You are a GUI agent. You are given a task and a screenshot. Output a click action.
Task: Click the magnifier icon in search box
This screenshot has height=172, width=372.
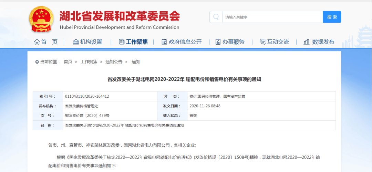(x=216, y=17)
